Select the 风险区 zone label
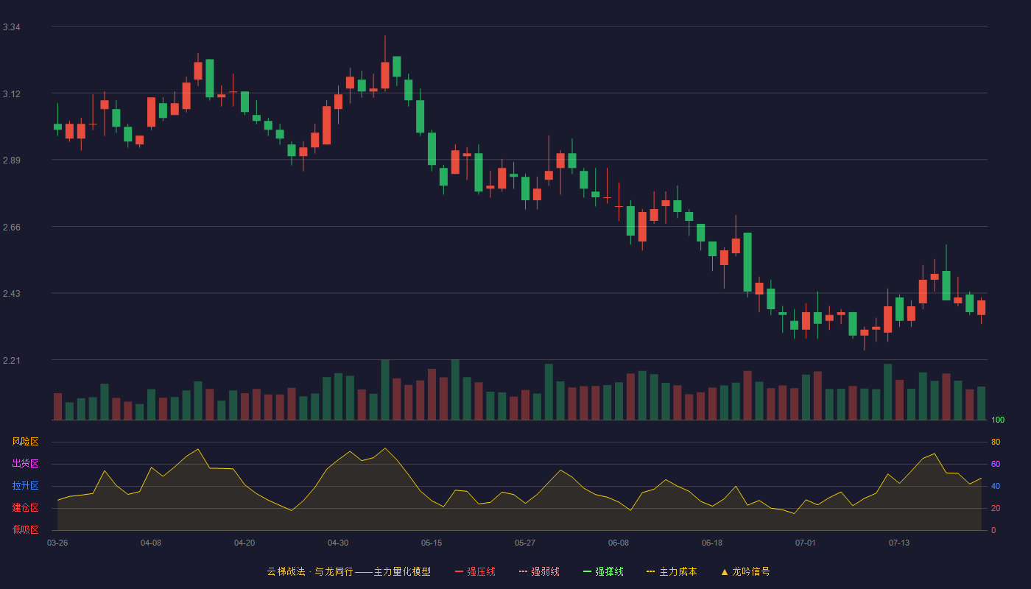 coord(25,442)
